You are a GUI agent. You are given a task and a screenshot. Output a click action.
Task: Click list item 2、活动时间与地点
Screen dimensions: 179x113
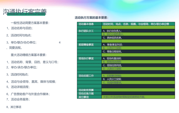(x=19, y=35)
